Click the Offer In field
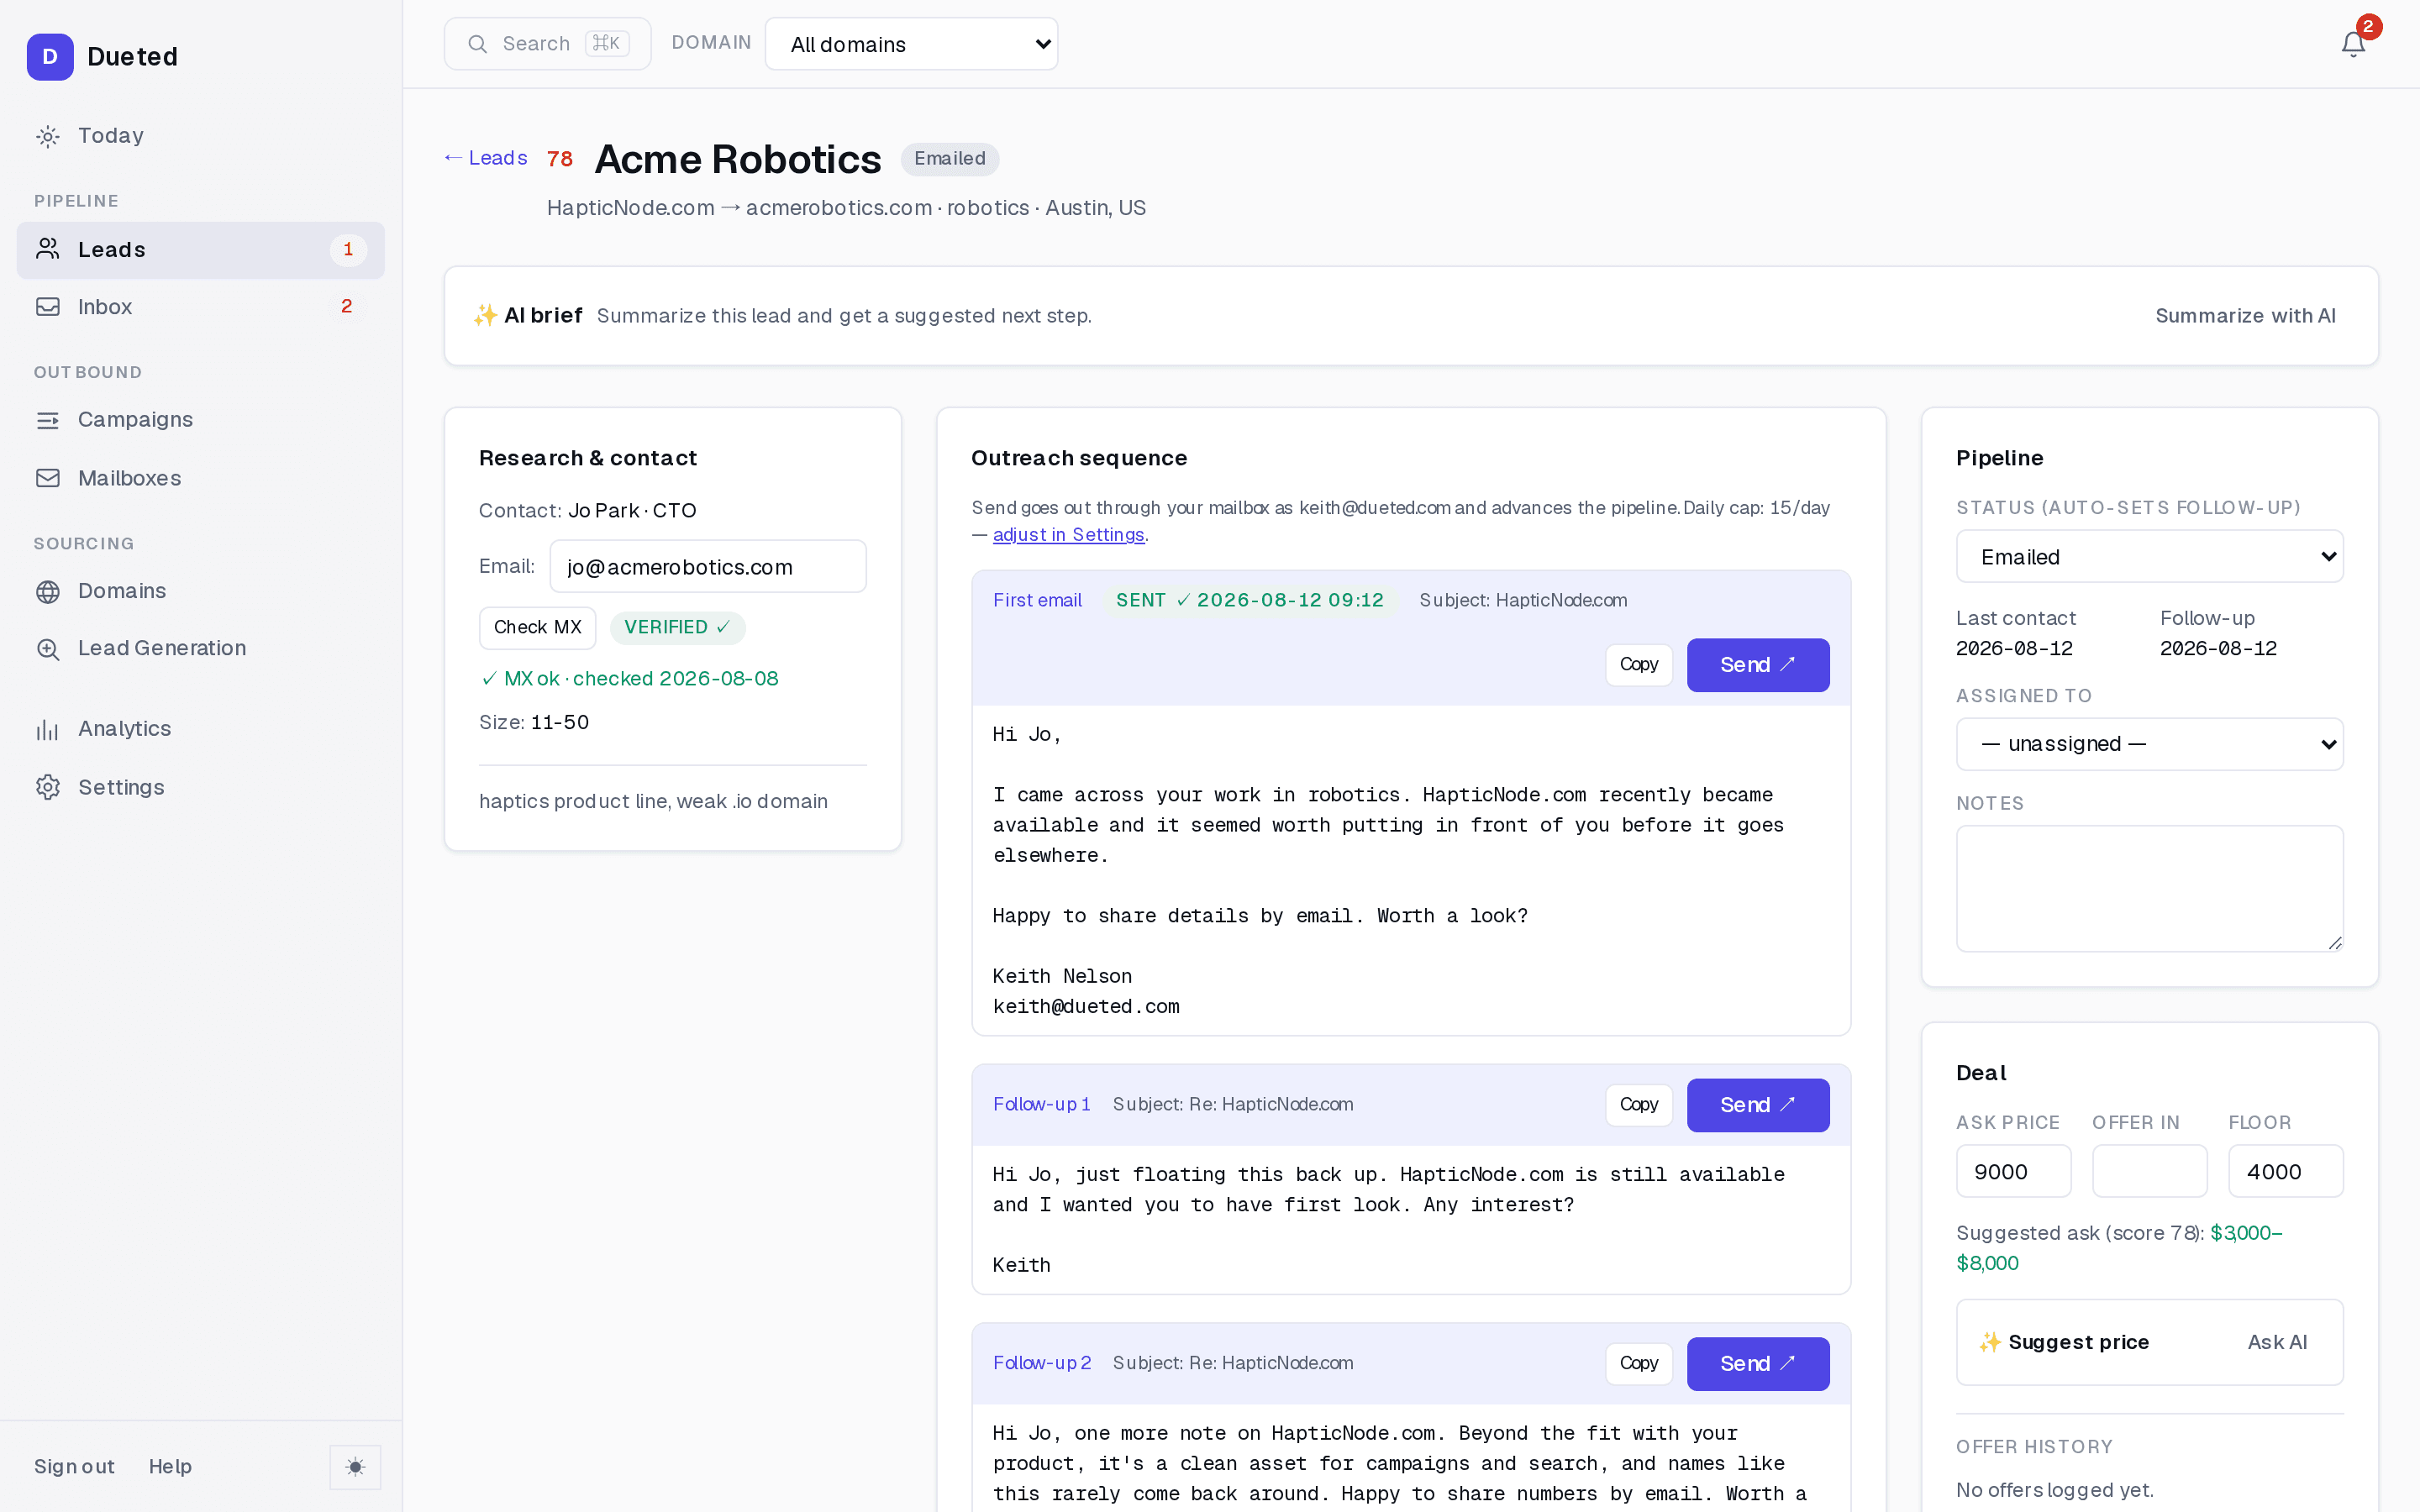2420x1512 pixels. tap(2149, 1172)
